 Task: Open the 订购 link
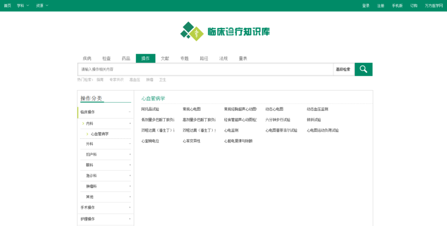tap(413, 5)
